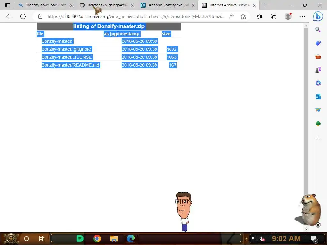Open notification center icon
327x245 pixels.
tap(314, 239)
